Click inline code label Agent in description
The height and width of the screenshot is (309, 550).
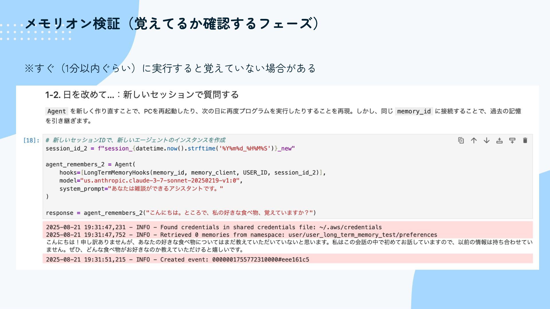tap(56, 111)
